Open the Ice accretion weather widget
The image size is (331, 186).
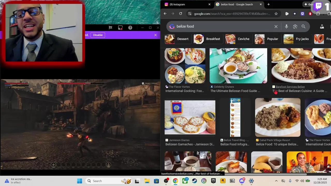coord(18,181)
